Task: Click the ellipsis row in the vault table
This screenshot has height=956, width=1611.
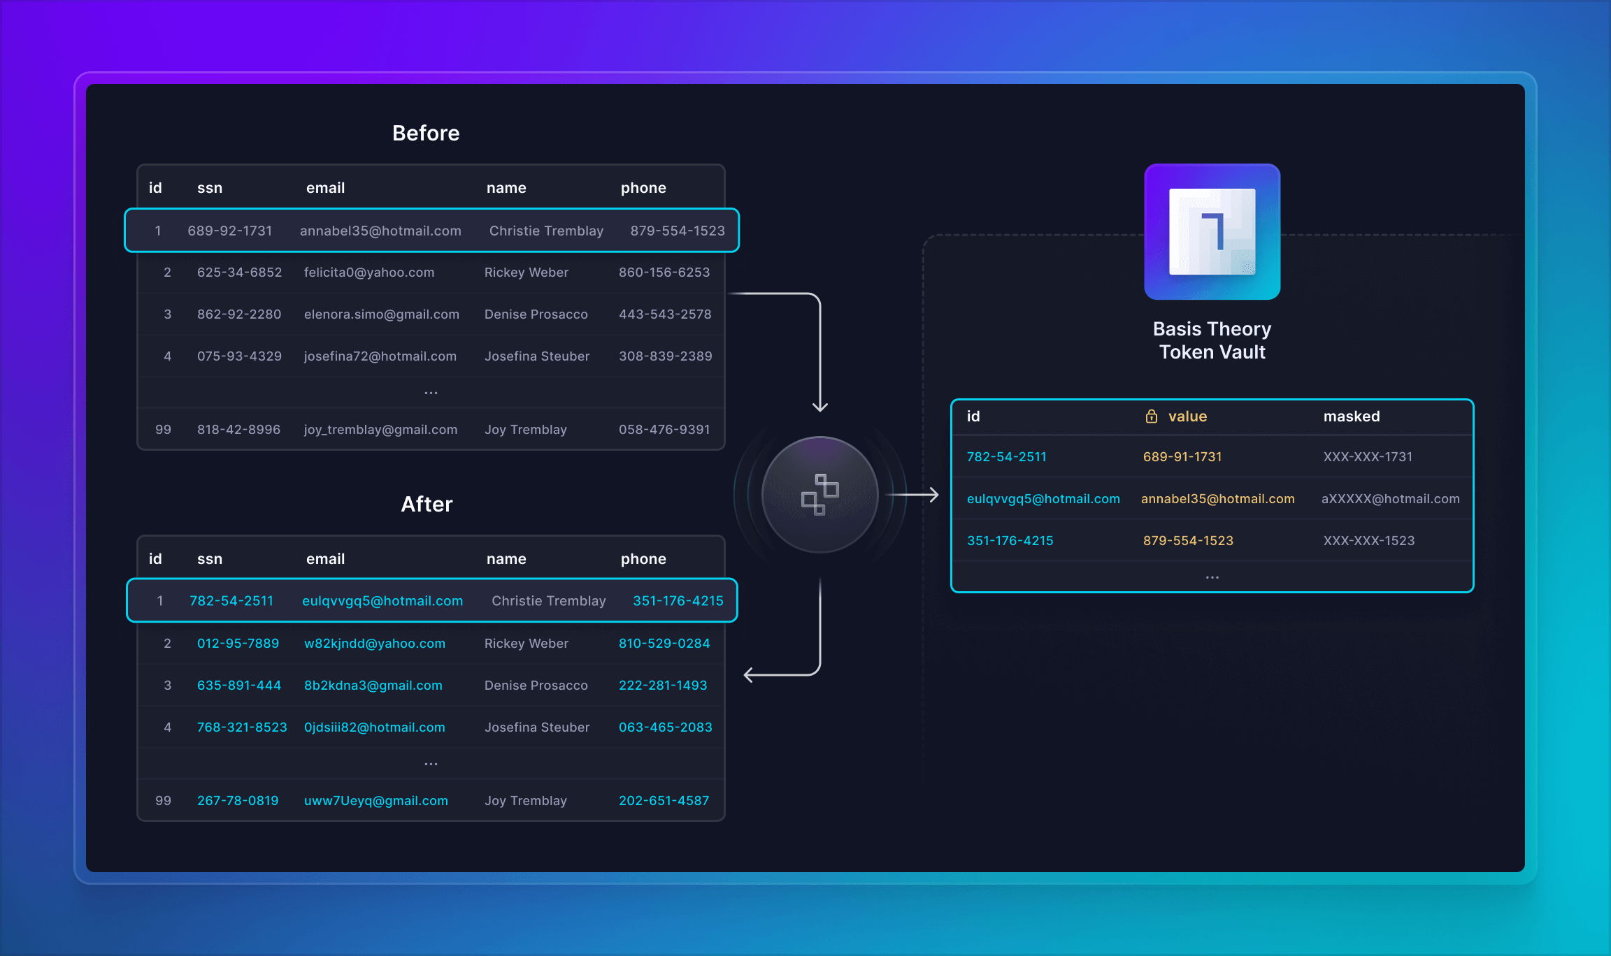Action: click(1212, 577)
